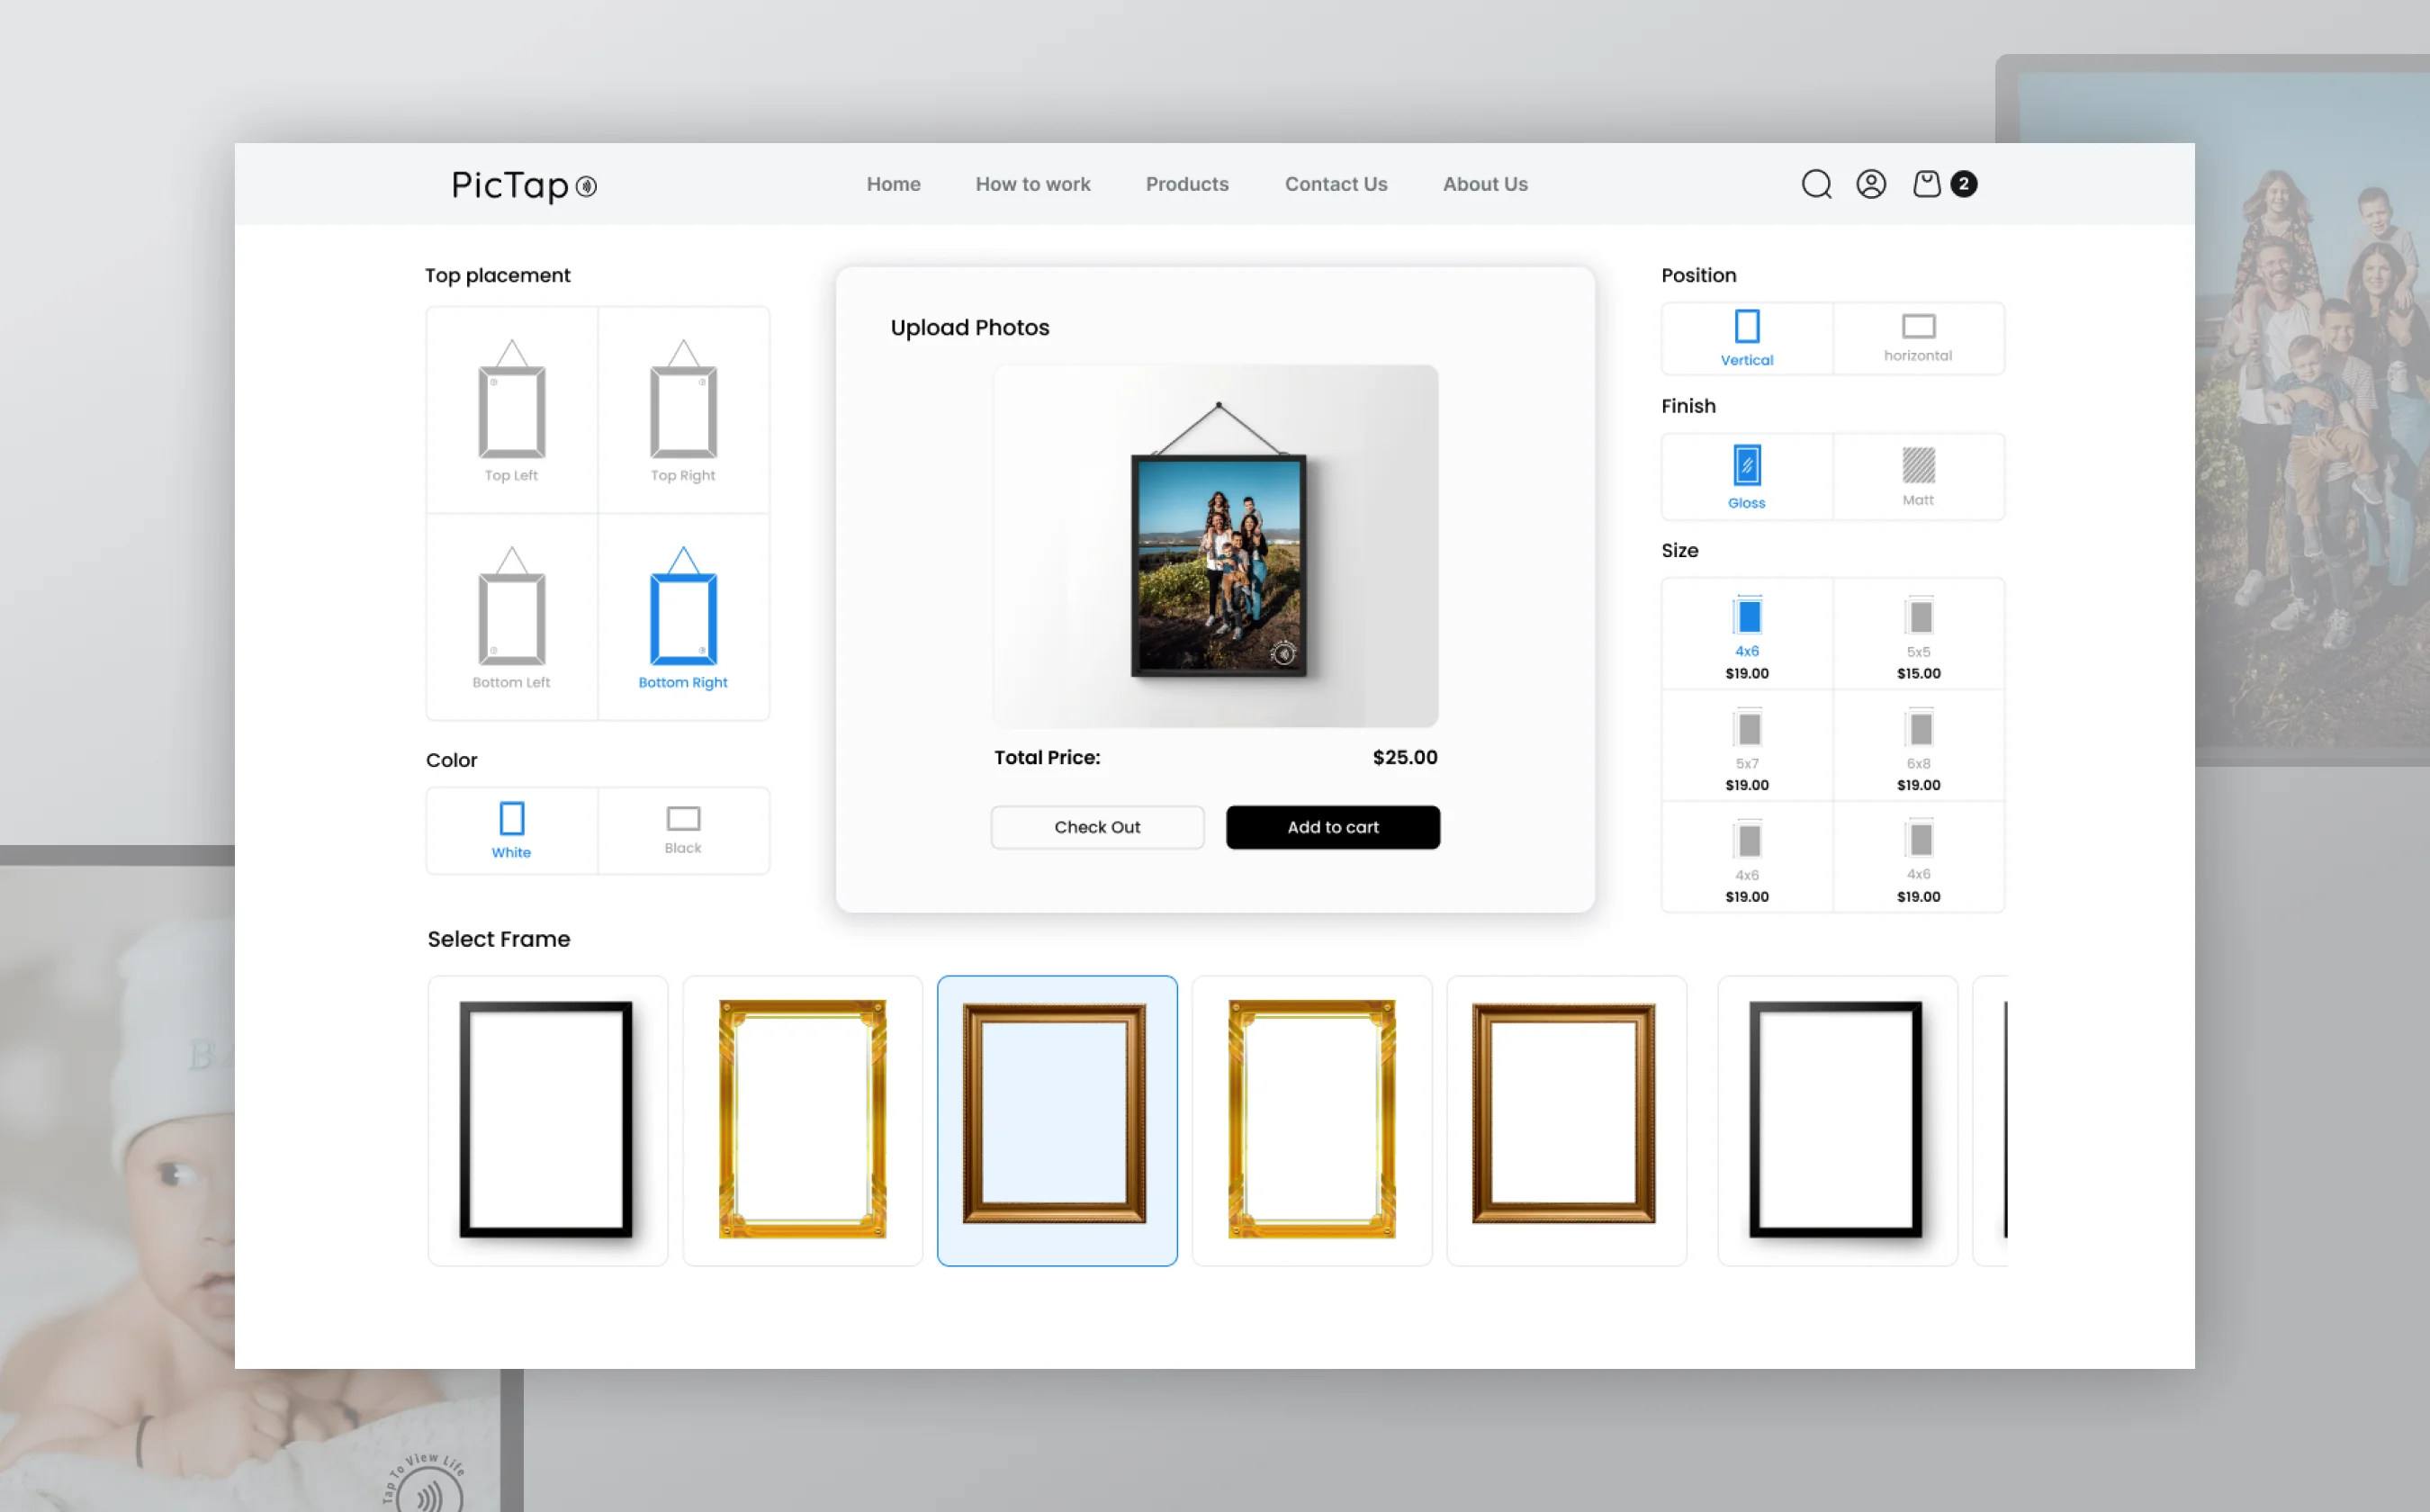The image size is (2430, 1512).
Task: Select the highlighted brown wooden frame
Action: pos(1057,1120)
